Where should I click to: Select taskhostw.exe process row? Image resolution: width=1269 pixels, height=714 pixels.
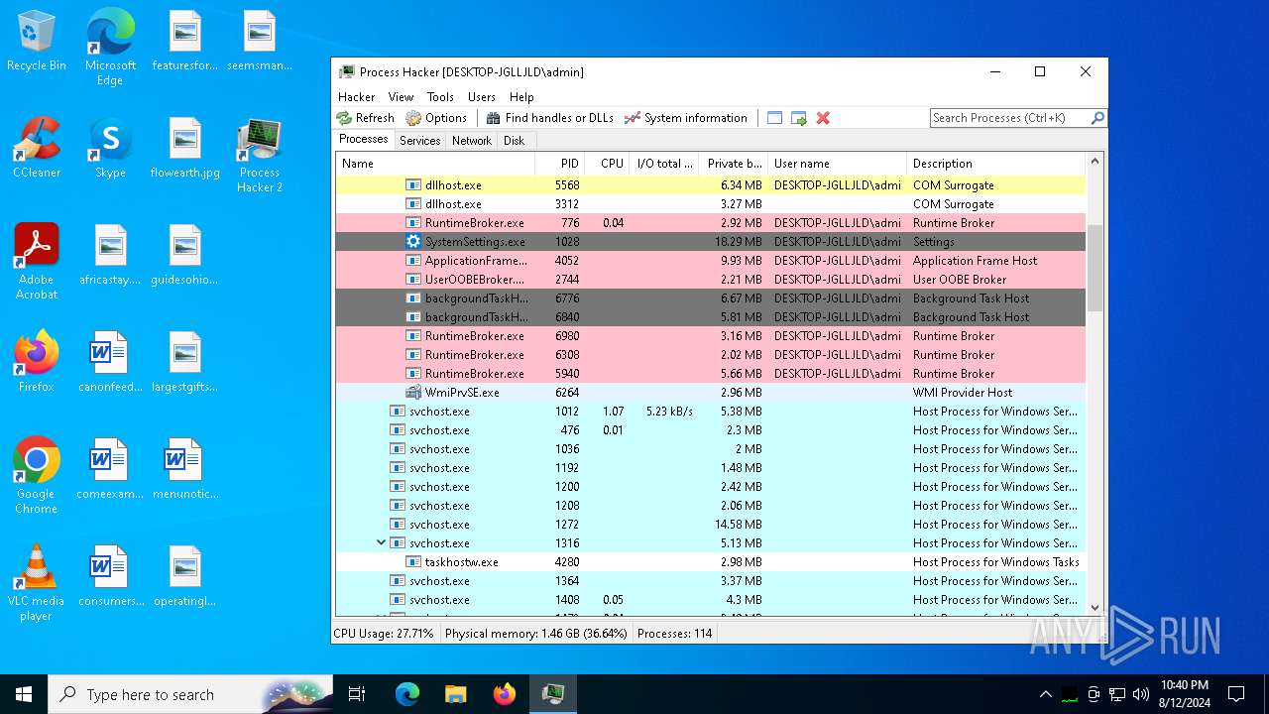coord(711,562)
